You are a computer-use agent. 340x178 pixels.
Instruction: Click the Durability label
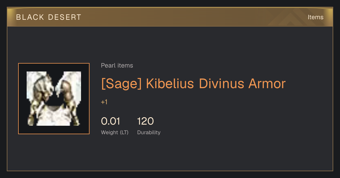pos(149,133)
